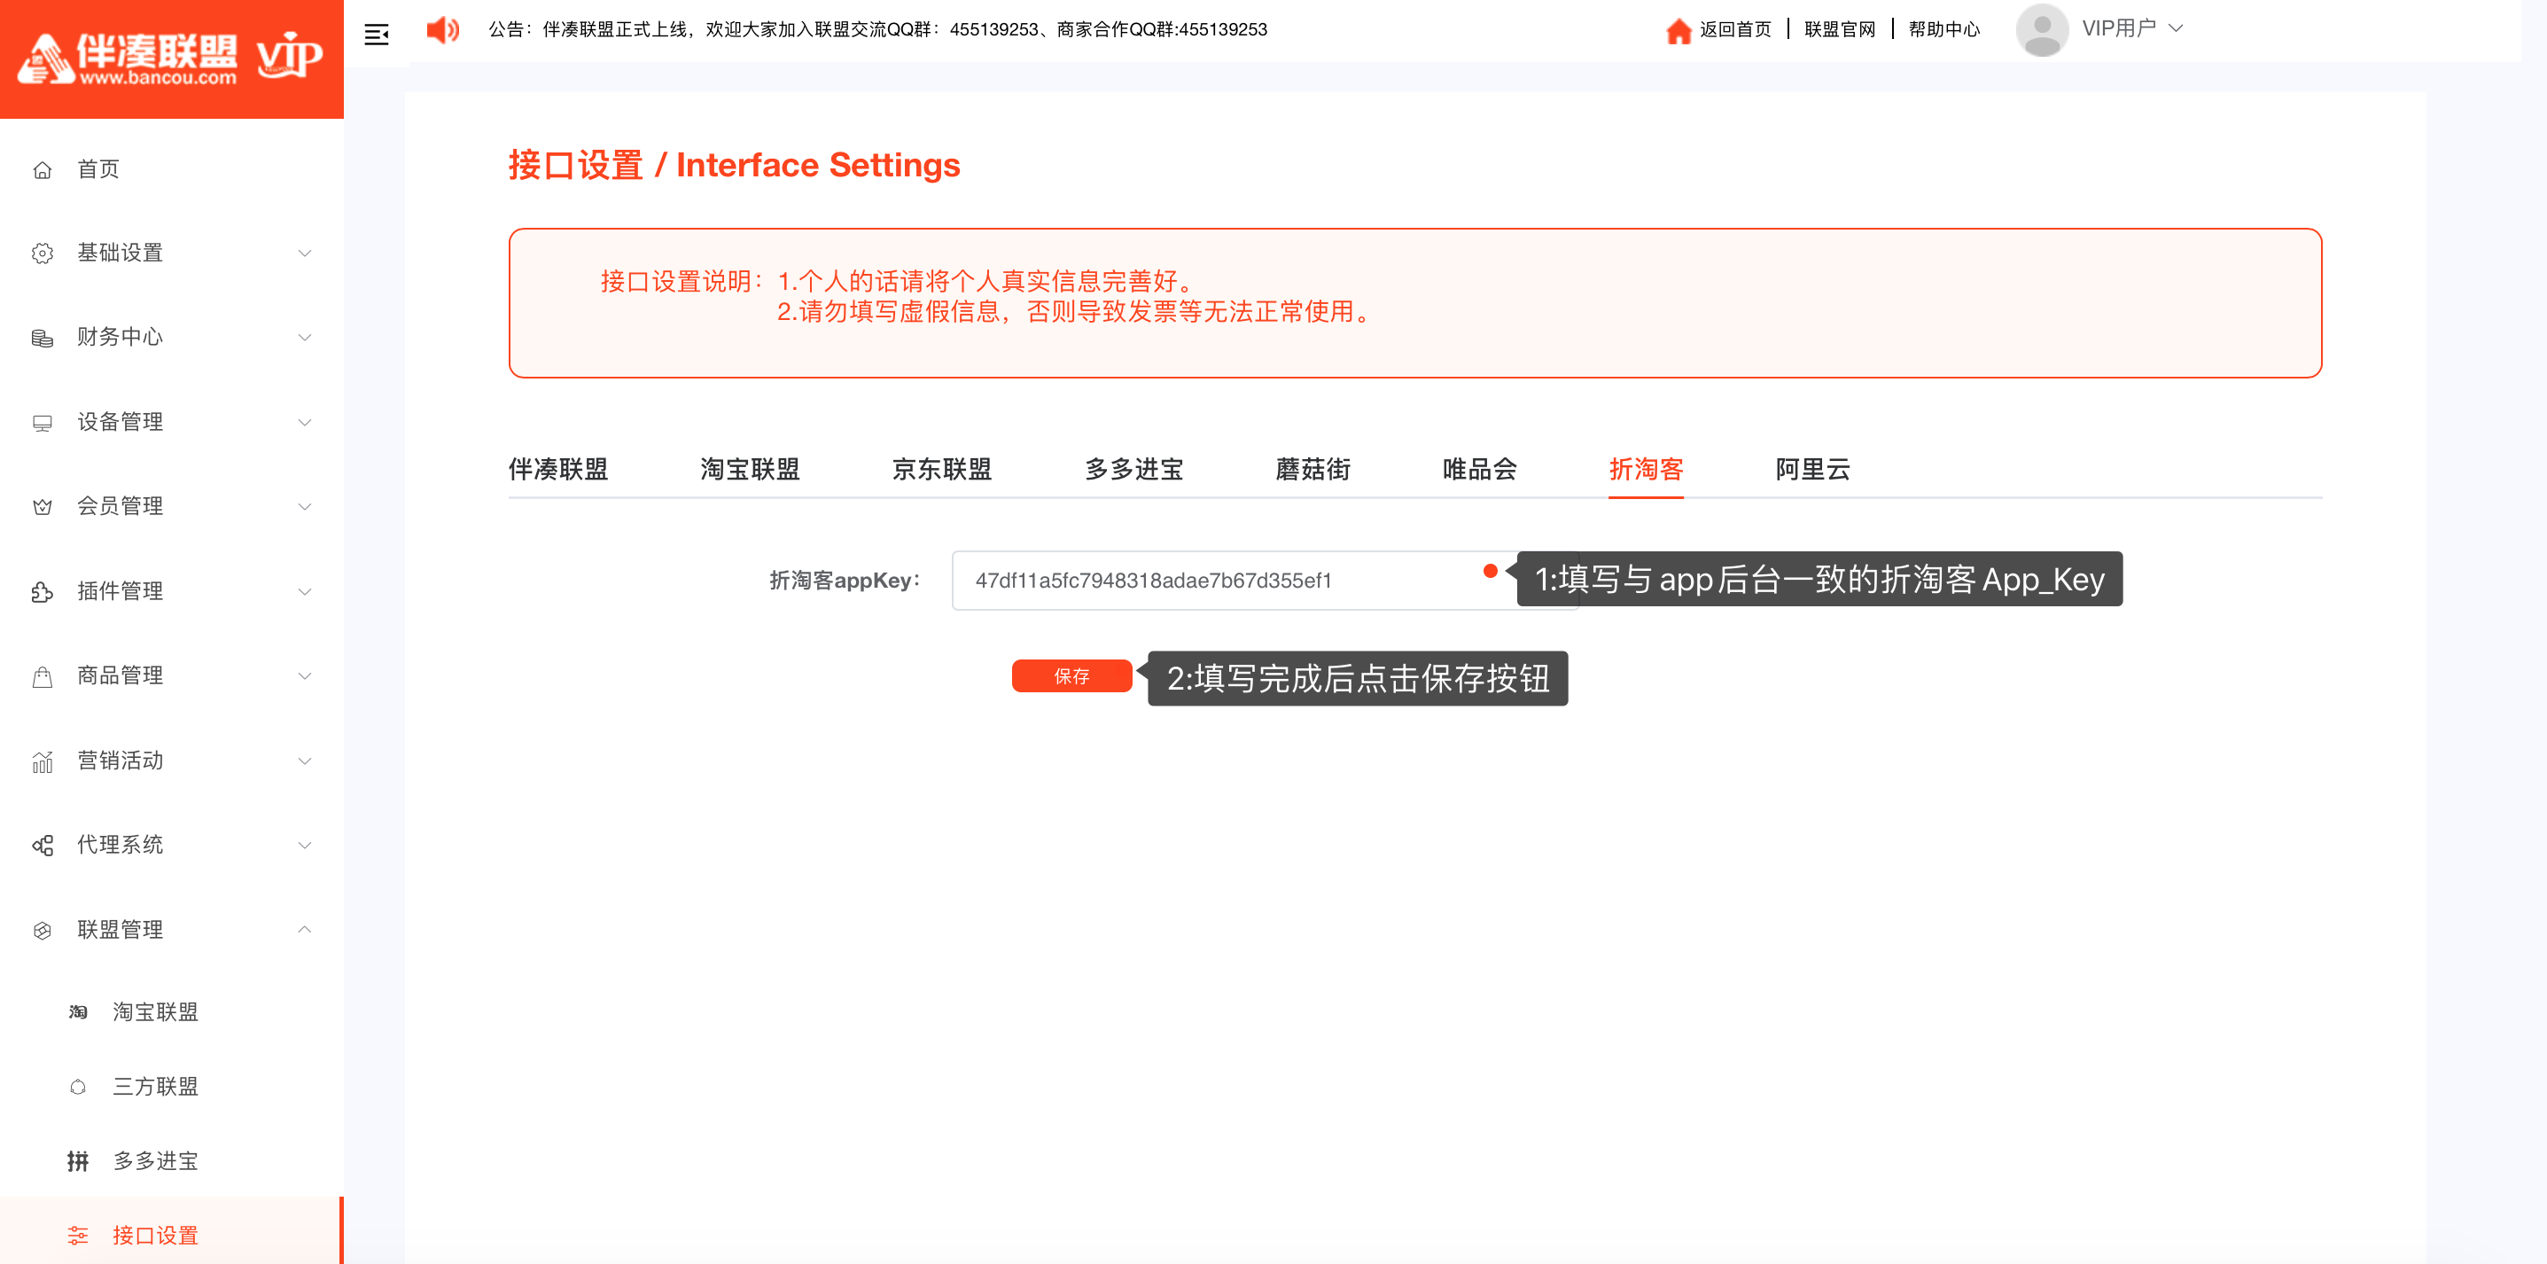Expand the 设备管理 chevron
This screenshot has width=2547, height=1264.
point(305,422)
